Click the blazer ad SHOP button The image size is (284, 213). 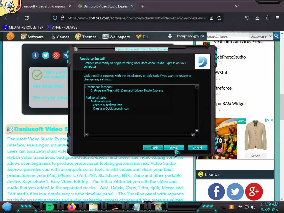coord(255,156)
